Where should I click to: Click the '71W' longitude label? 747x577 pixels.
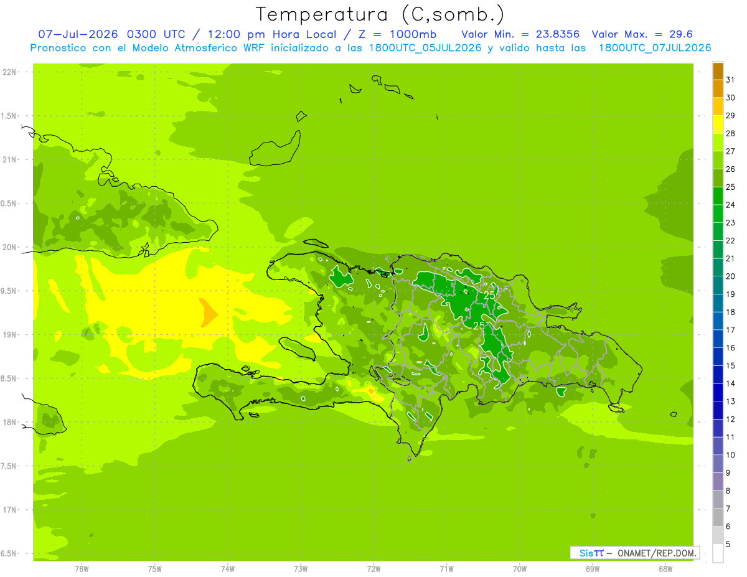click(x=446, y=568)
